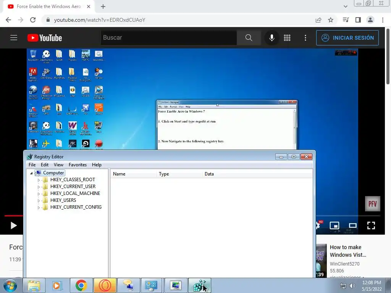The width and height of the screenshot is (391, 293).
Task: Click the page vertical scrollbar
Action: [388, 57]
